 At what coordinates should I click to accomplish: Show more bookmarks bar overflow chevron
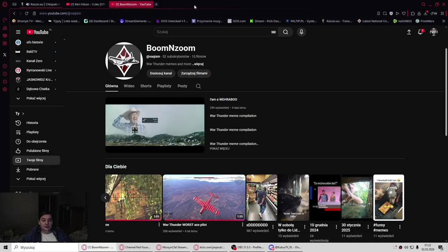tap(443, 21)
